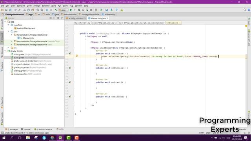Click the Open folder toolbar icon
The image size is (251, 141).
(x=2, y=10)
